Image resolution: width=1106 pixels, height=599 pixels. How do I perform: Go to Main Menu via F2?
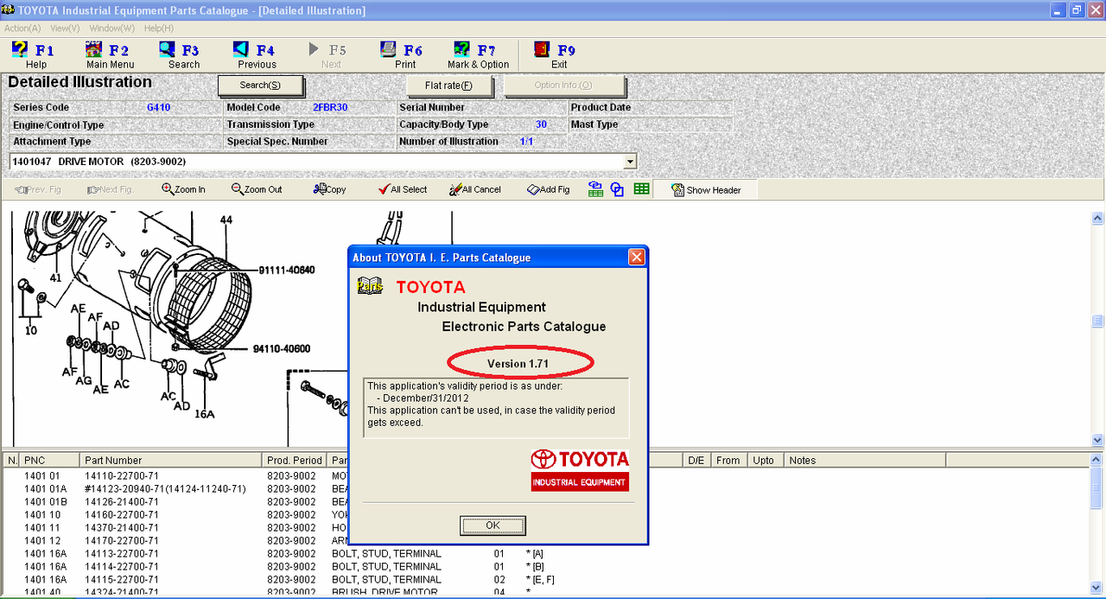(x=95, y=49)
